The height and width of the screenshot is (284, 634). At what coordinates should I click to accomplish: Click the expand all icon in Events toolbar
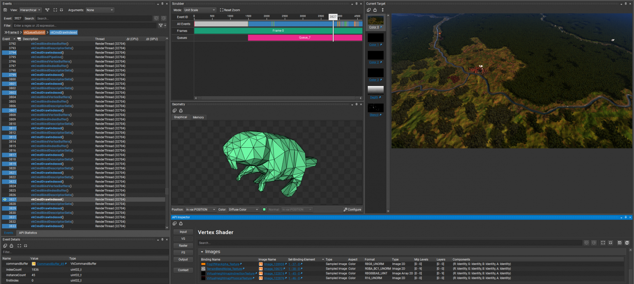[x=54, y=10]
